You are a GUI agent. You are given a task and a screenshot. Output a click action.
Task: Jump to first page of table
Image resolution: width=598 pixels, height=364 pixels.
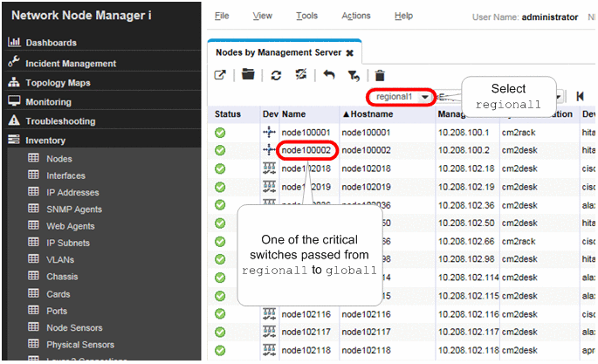click(580, 96)
